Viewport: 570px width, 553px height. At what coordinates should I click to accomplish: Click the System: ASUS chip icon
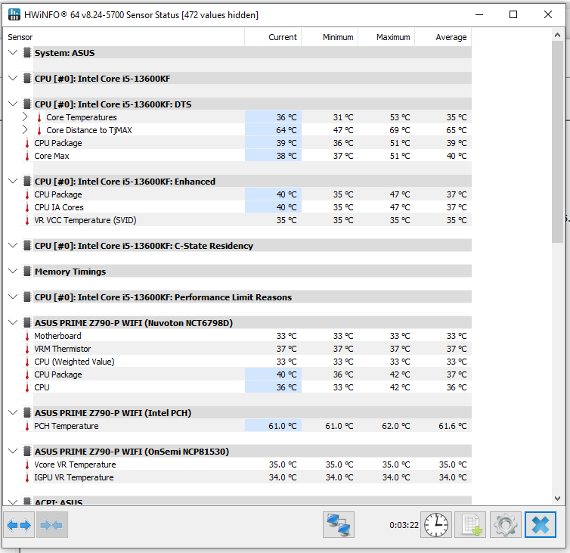point(27,53)
